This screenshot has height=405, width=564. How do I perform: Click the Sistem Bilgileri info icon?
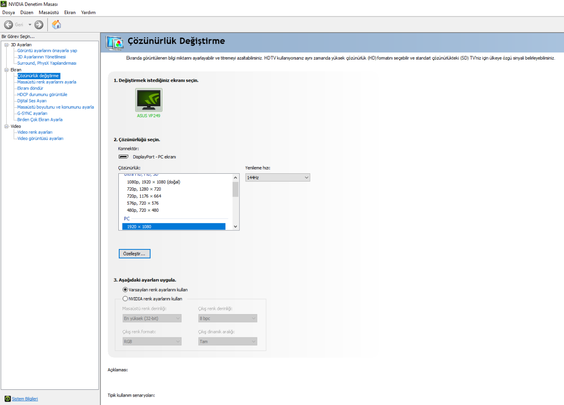pyautogui.click(x=8, y=399)
